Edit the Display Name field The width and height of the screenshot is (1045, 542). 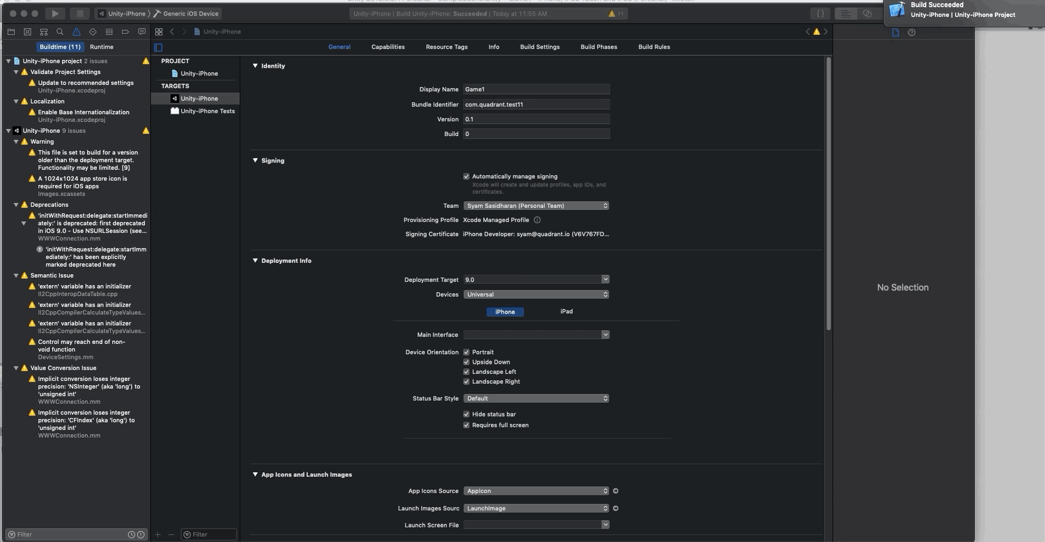tap(536, 89)
